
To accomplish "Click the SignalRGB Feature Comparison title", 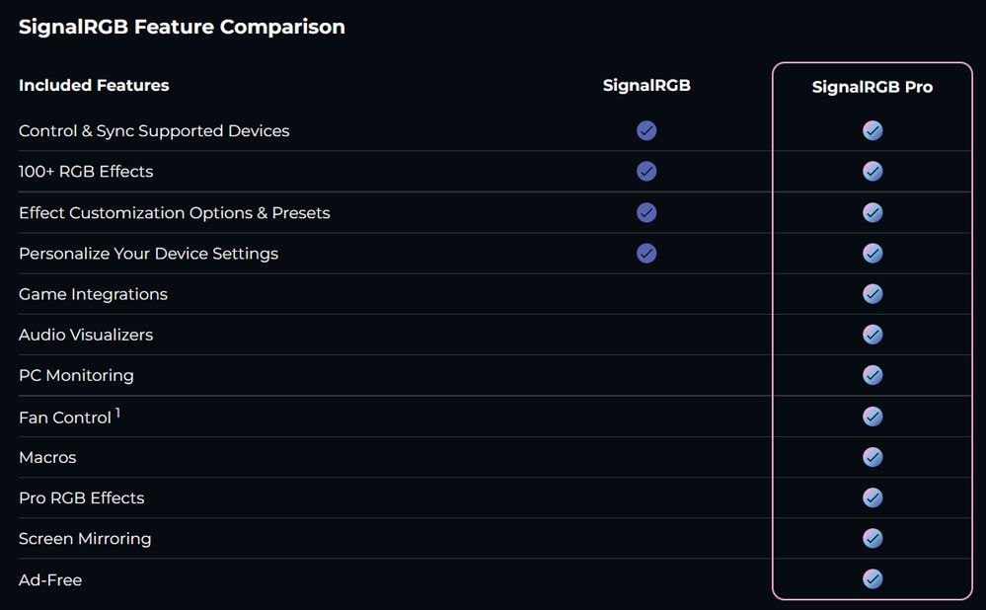I will point(182,27).
